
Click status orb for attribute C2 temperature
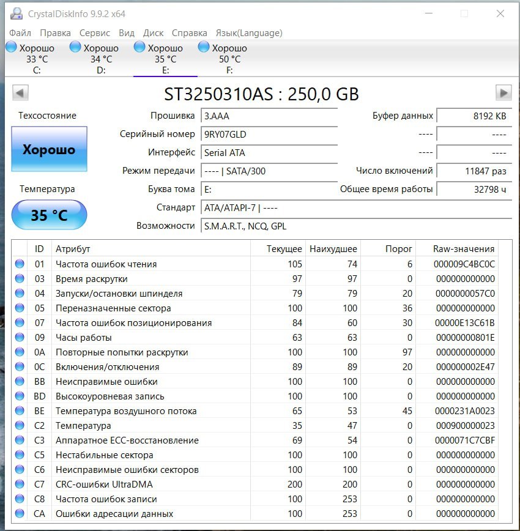point(20,425)
